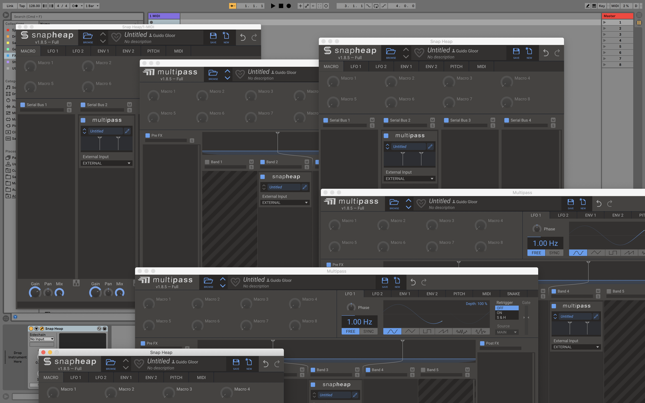Click the 128.00 tempo field
Viewport: 645px width, 403px height.
(34, 6)
